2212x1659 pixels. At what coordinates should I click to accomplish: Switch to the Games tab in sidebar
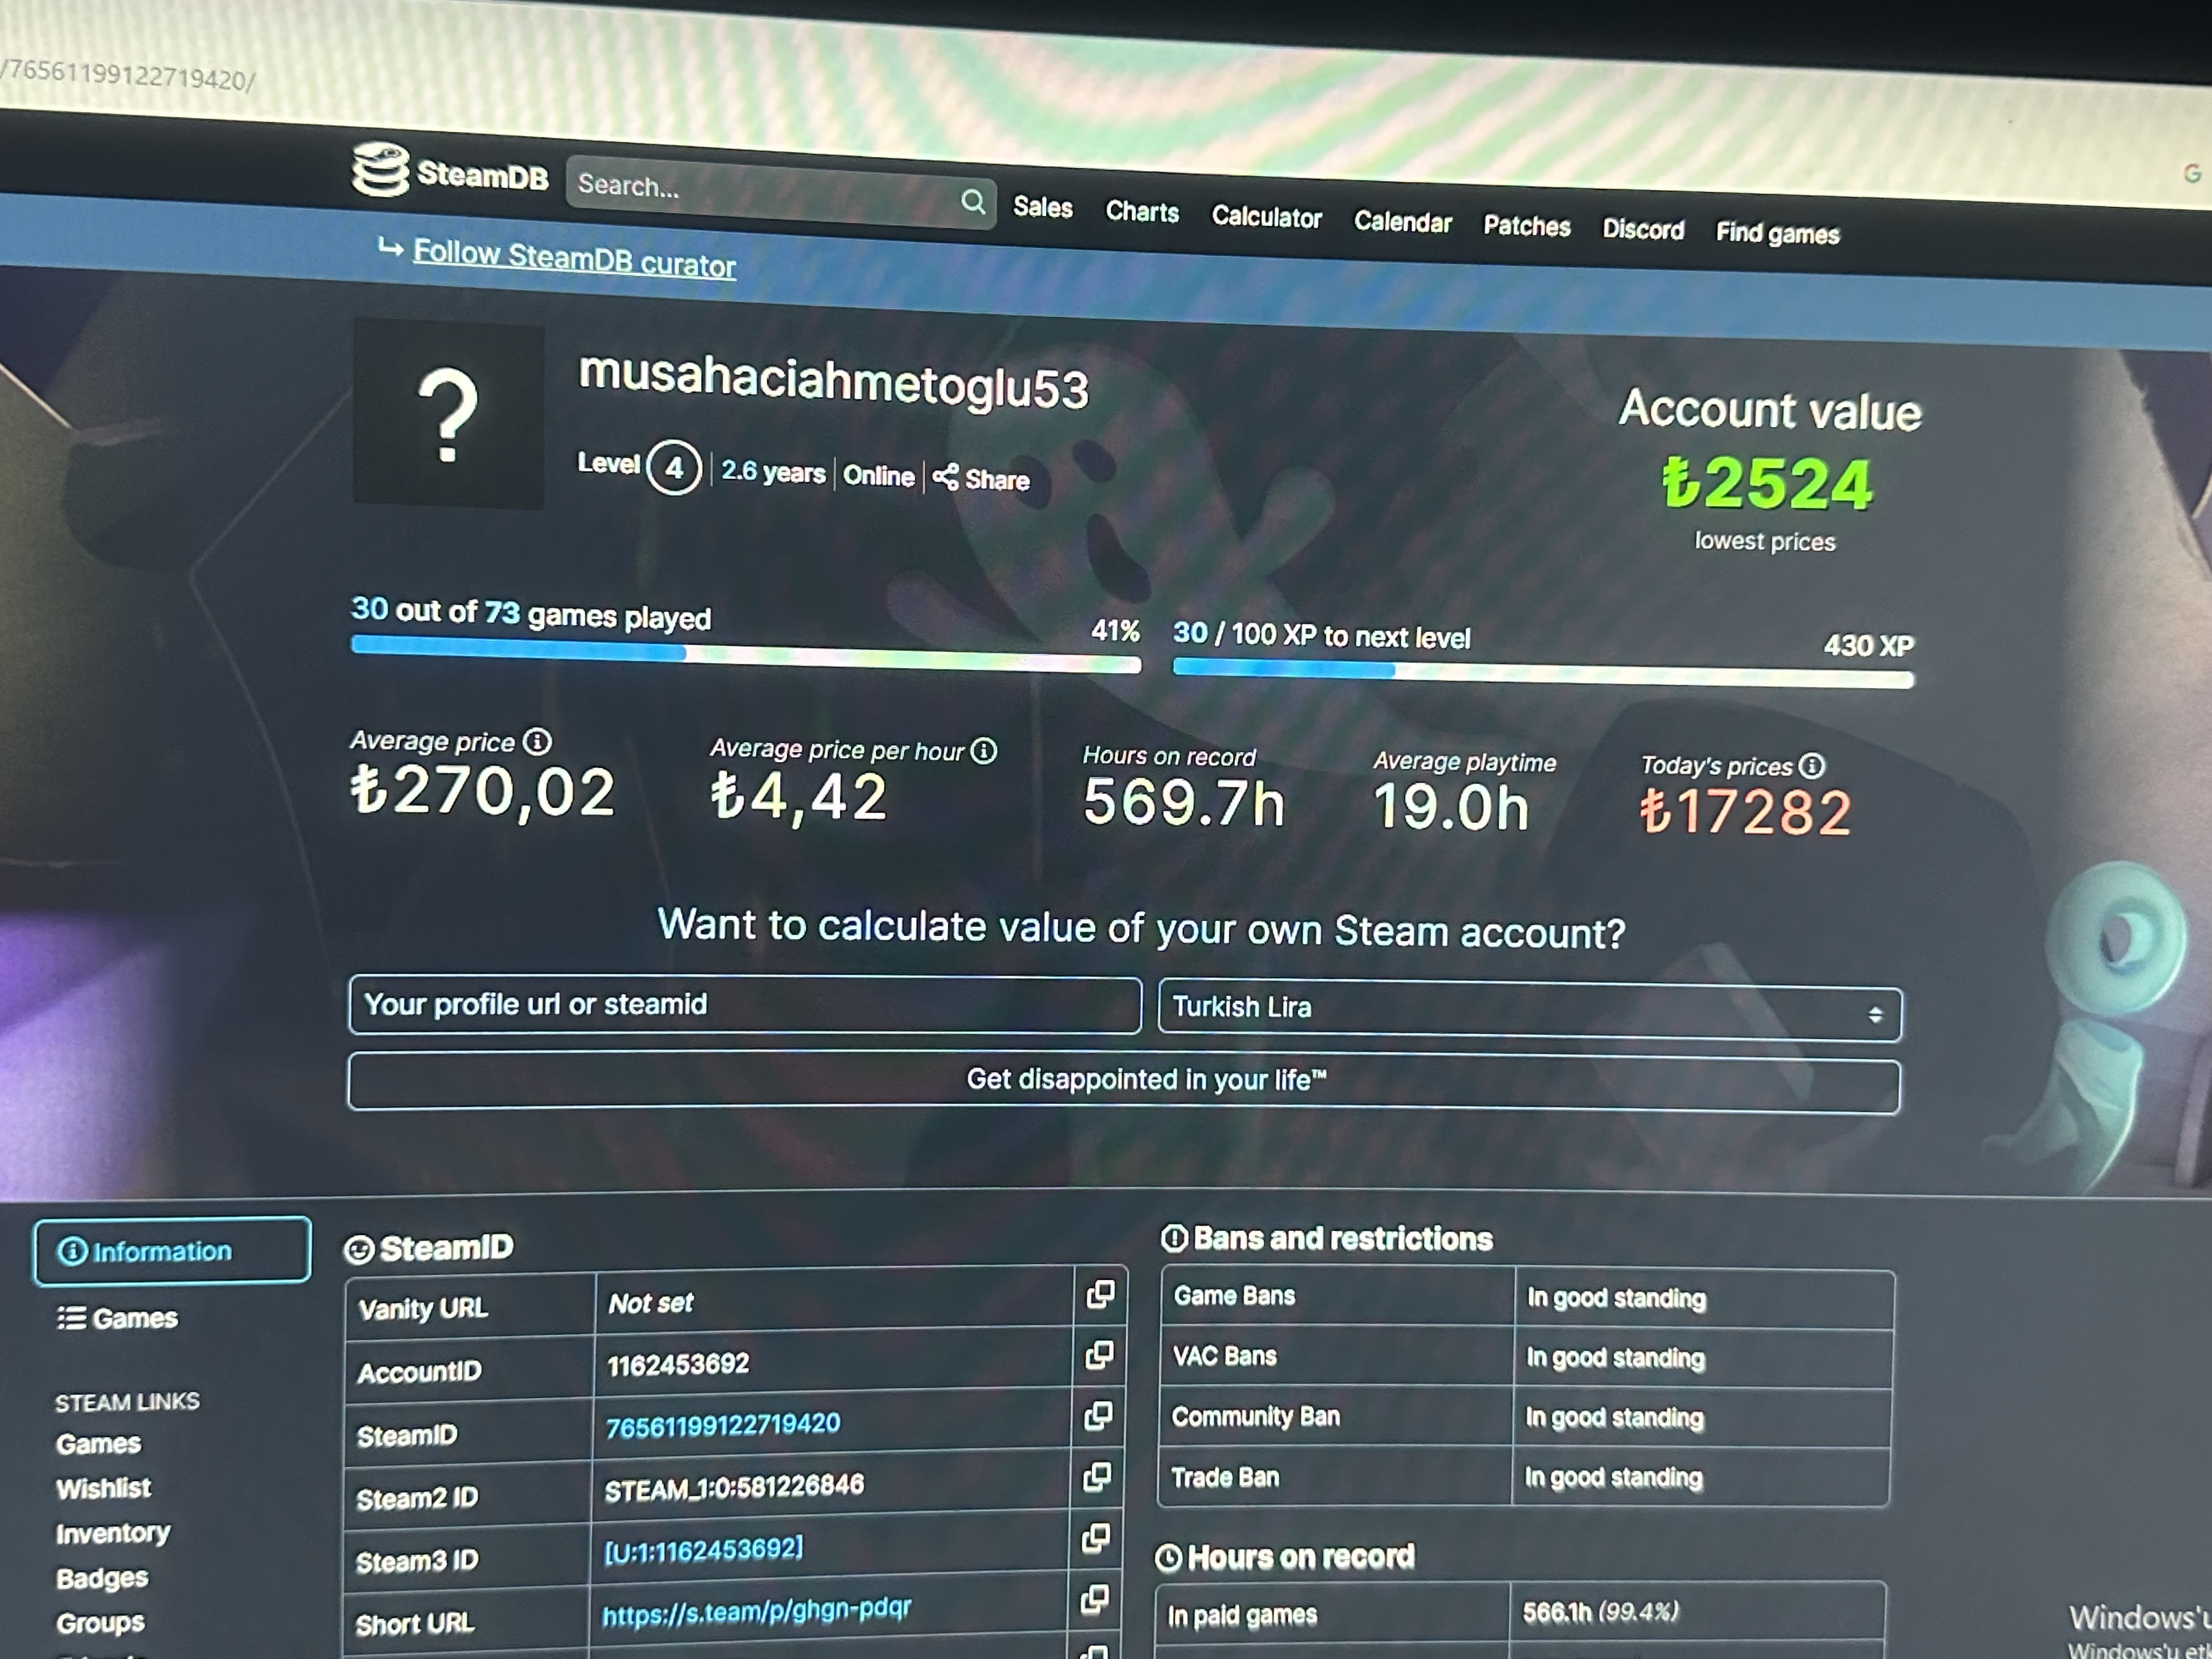[x=118, y=1318]
